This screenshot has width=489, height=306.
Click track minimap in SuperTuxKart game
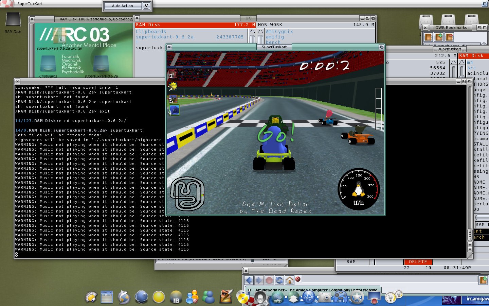[x=187, y=193]
